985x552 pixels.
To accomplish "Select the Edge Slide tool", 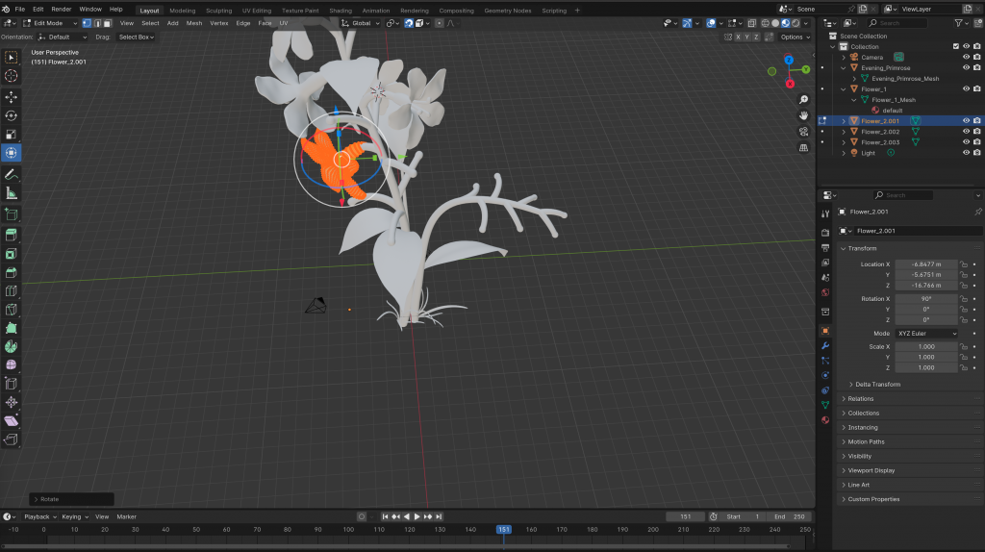I will click(12, 384).
